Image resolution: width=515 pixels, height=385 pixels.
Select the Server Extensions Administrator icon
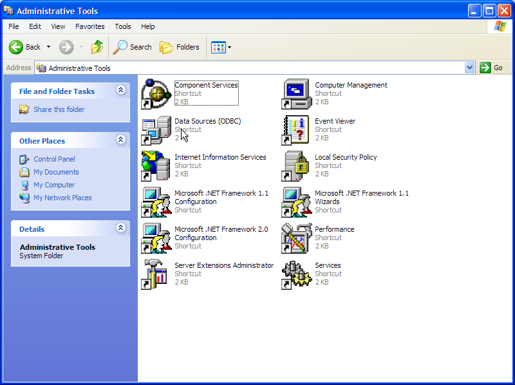coord(156,274)
